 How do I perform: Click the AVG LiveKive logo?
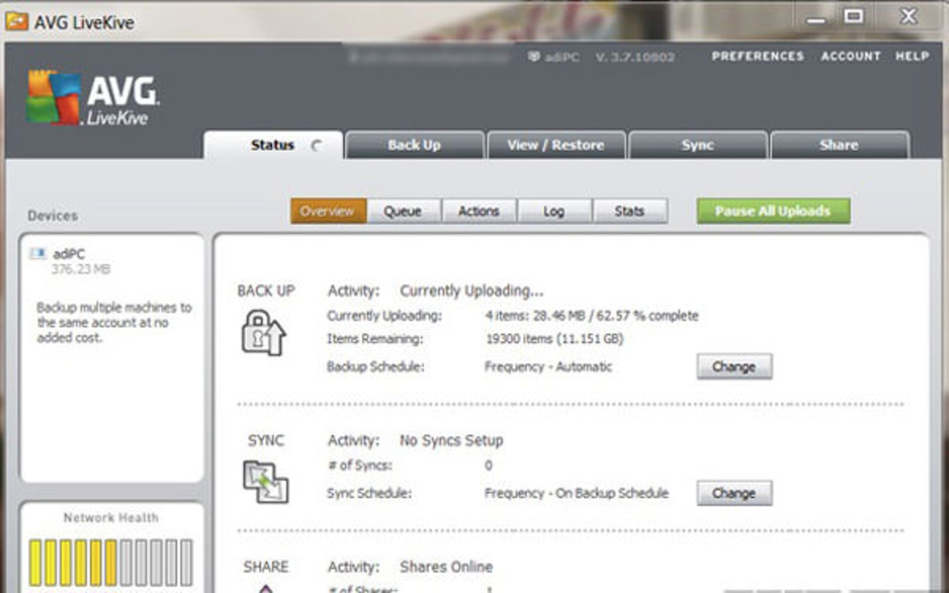click(93, 98)
